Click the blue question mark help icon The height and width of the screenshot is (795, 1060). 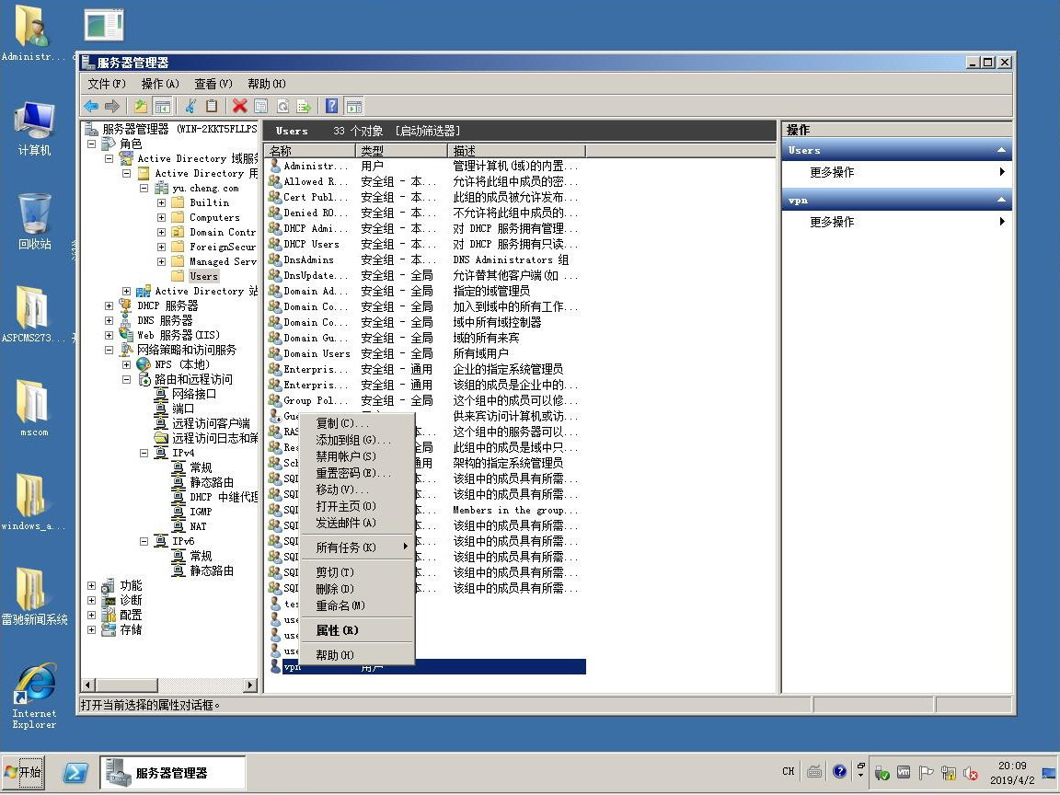click(x=331, y=106)
